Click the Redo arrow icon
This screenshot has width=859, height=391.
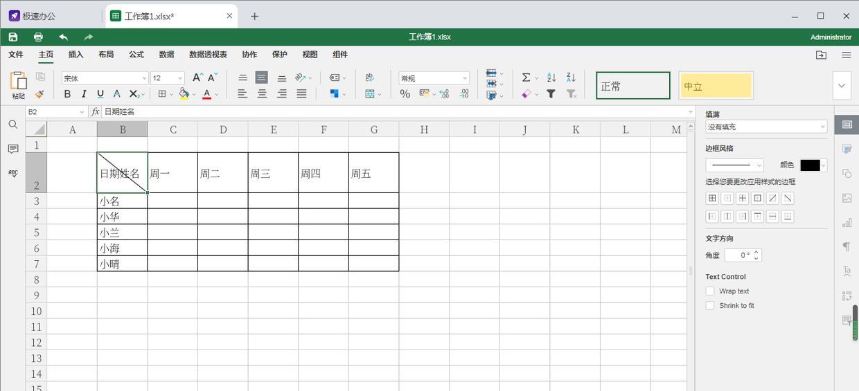[88, 37]
